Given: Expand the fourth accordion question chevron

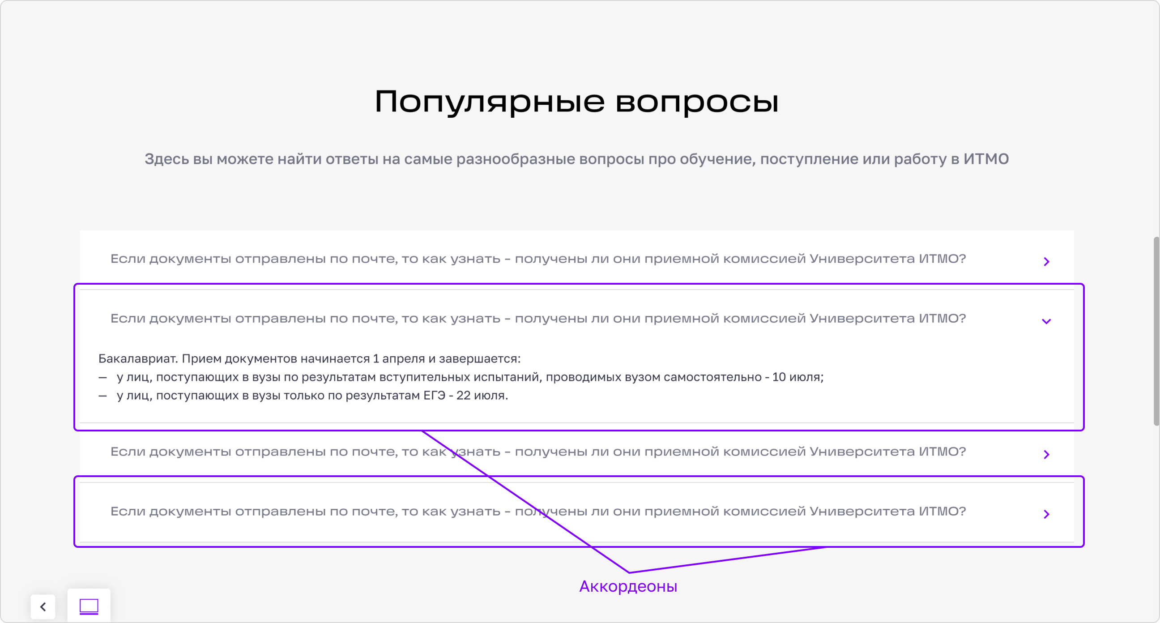Looking at the screenshot, I should click(1046, 514).
